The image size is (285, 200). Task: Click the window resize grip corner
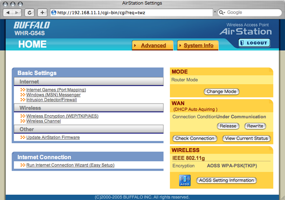283,198
